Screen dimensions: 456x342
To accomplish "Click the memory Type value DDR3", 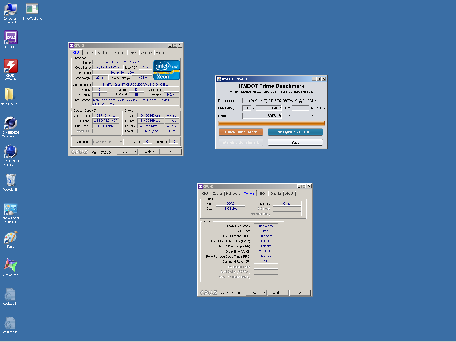I will click(x=230, y=203).
